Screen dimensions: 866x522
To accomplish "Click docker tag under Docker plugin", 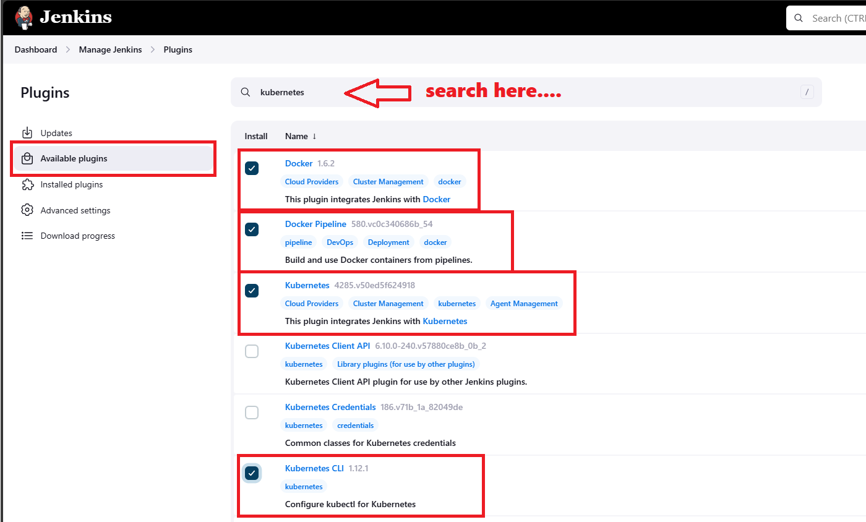I will [450, 182].
